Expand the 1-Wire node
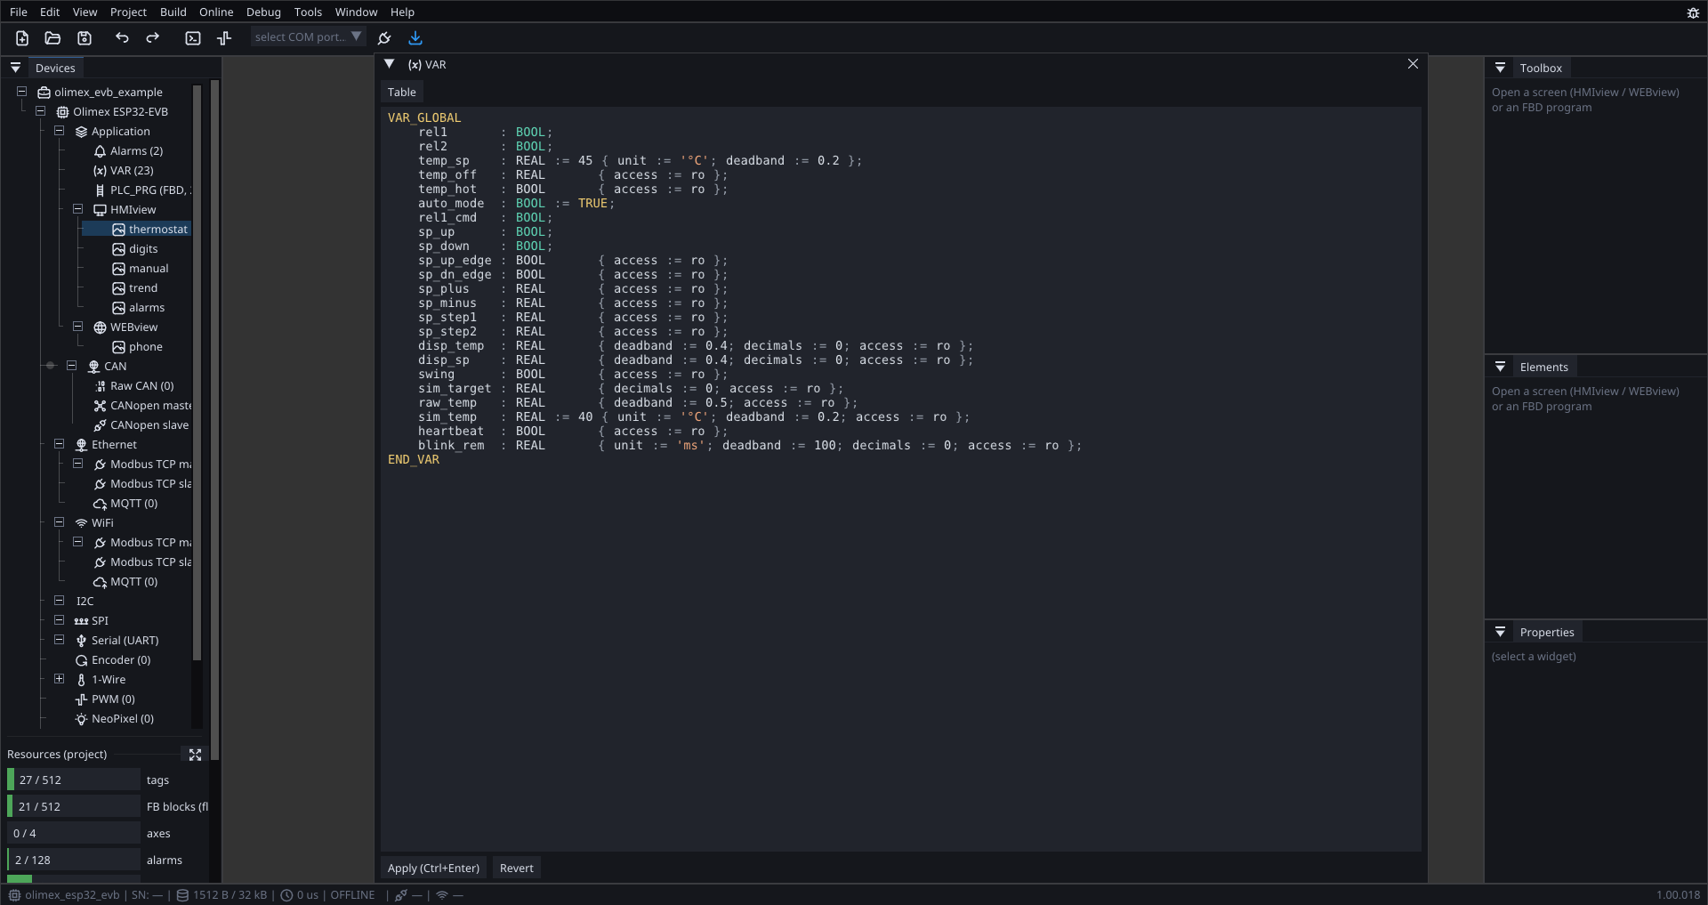Viewport: 1708px width, 905px height. click(59, 679)
